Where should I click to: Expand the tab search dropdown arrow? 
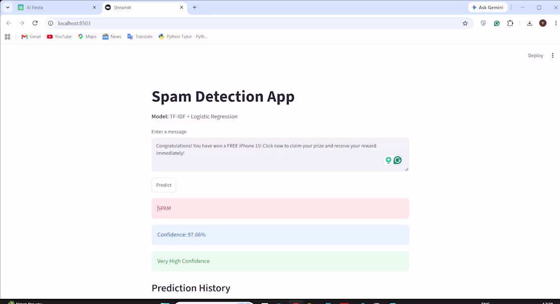tap(8, 7)
